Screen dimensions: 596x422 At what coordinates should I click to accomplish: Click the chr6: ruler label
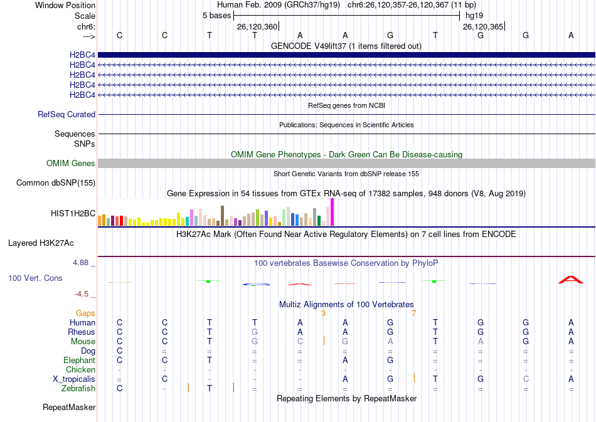click(x=86, y=26)
